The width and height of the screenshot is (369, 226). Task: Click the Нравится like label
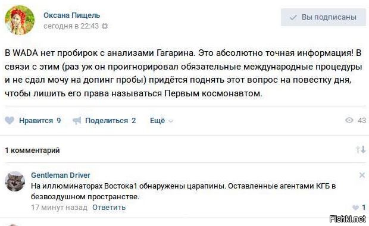[36, 121]
